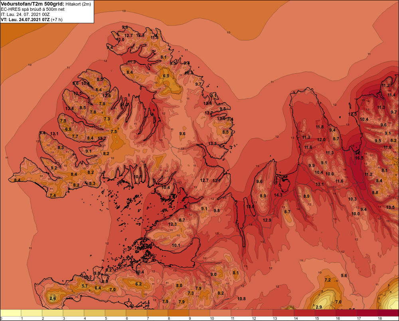Select the 2.6 temperature value

[53, 298]
